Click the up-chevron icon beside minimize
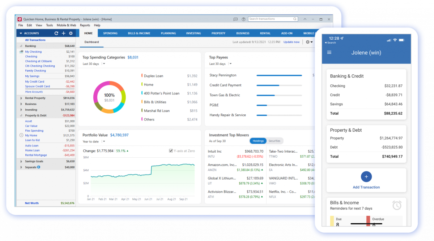Viewport: 434px width, 241px height. coord(305,19)
